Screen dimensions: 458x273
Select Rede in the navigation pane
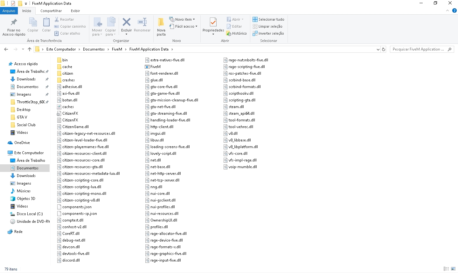[18, 232]
